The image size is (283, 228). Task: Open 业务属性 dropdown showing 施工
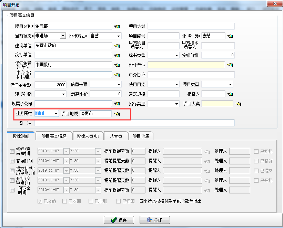pyautogui.click(x=56, y=113)
